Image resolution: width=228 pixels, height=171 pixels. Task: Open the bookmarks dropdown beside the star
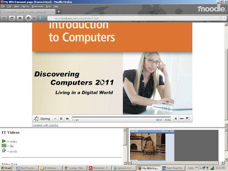pyautogui.click(x=225, y=19)
